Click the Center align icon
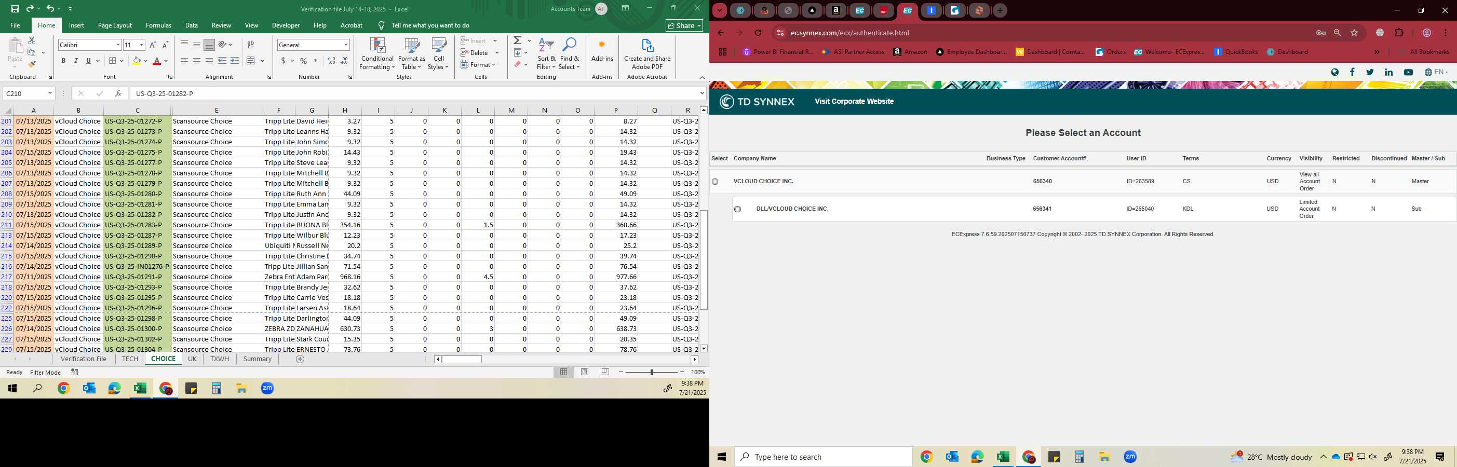Screen dimensions: 1457x467 [196, 61]
